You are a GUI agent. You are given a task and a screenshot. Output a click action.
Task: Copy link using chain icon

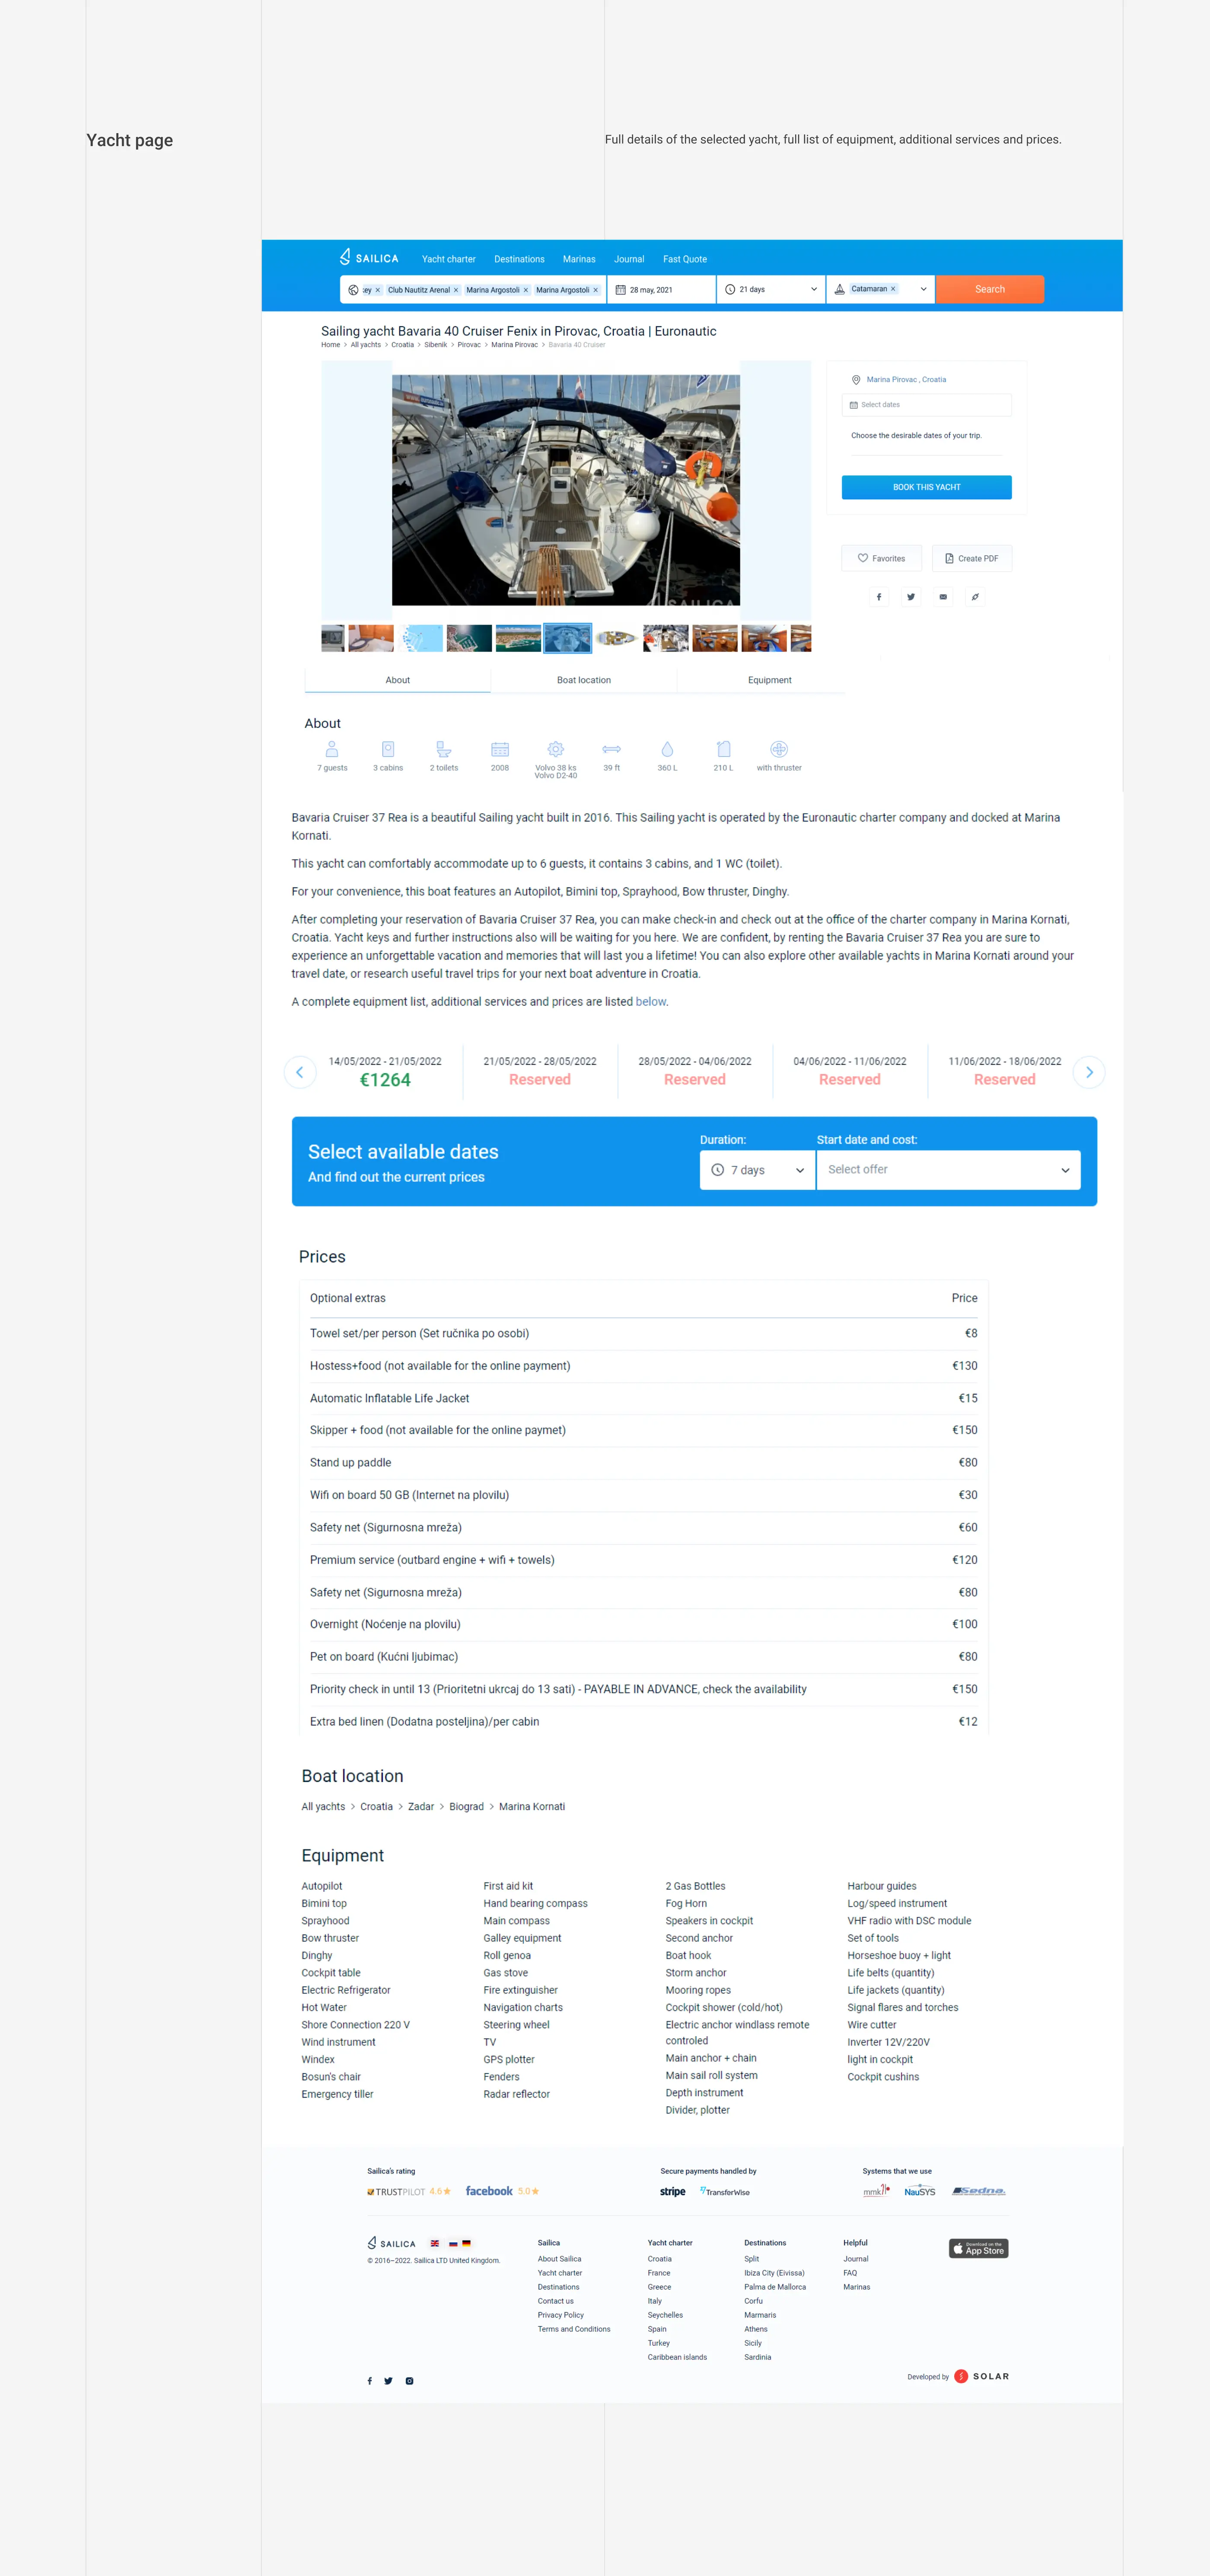coord(974,597)
